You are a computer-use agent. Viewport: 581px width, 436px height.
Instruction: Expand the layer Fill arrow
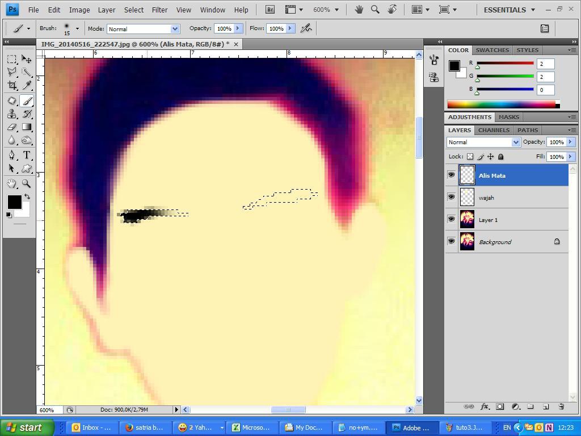click(x=571, y=157)
